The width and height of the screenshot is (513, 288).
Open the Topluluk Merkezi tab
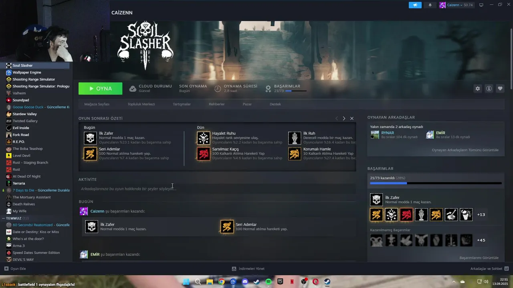coord(141,104)
